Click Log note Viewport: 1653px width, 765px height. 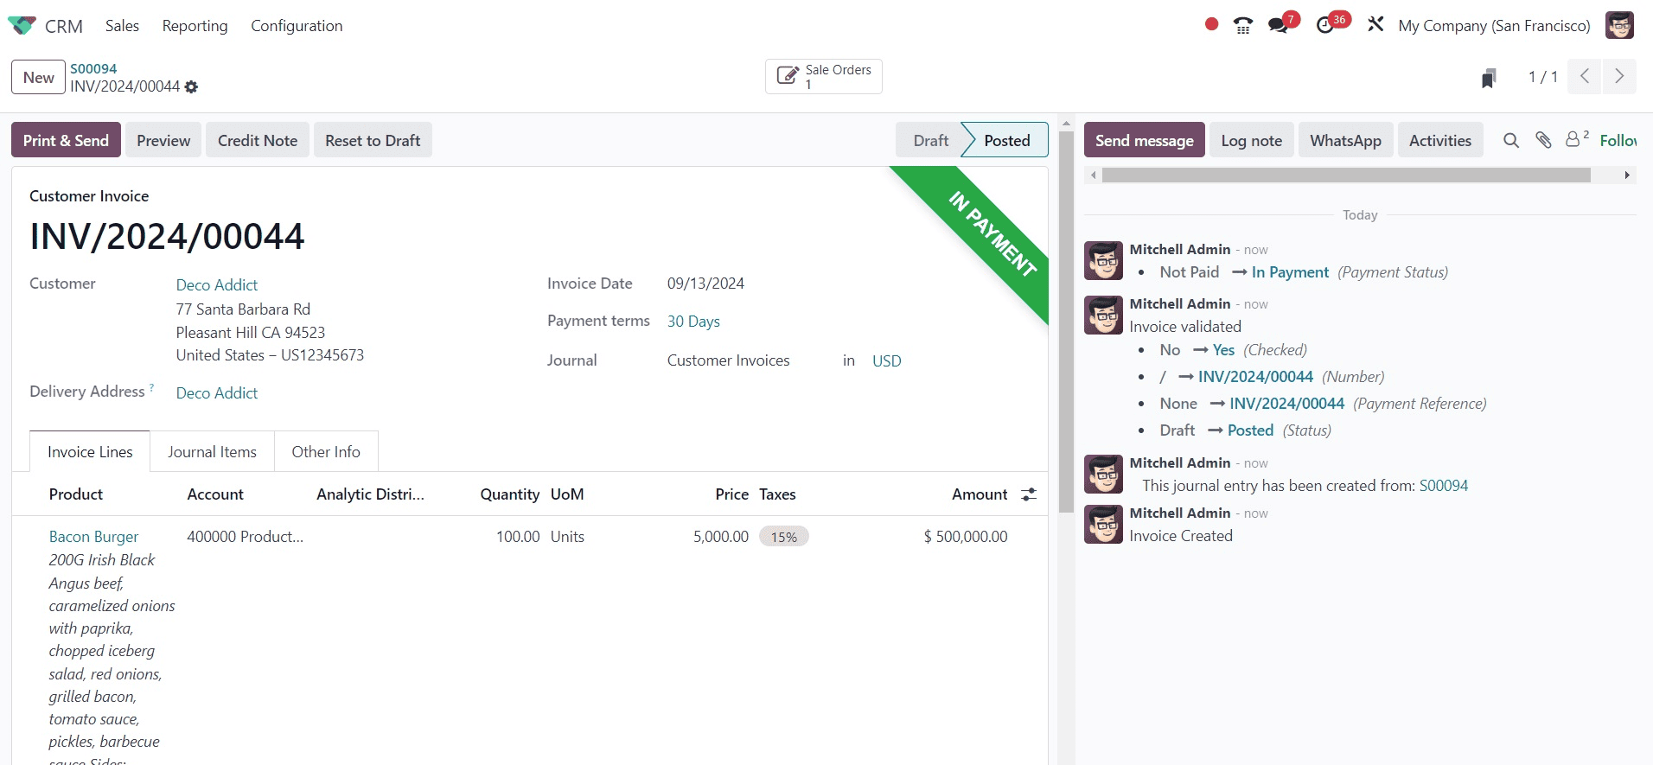1251,140
